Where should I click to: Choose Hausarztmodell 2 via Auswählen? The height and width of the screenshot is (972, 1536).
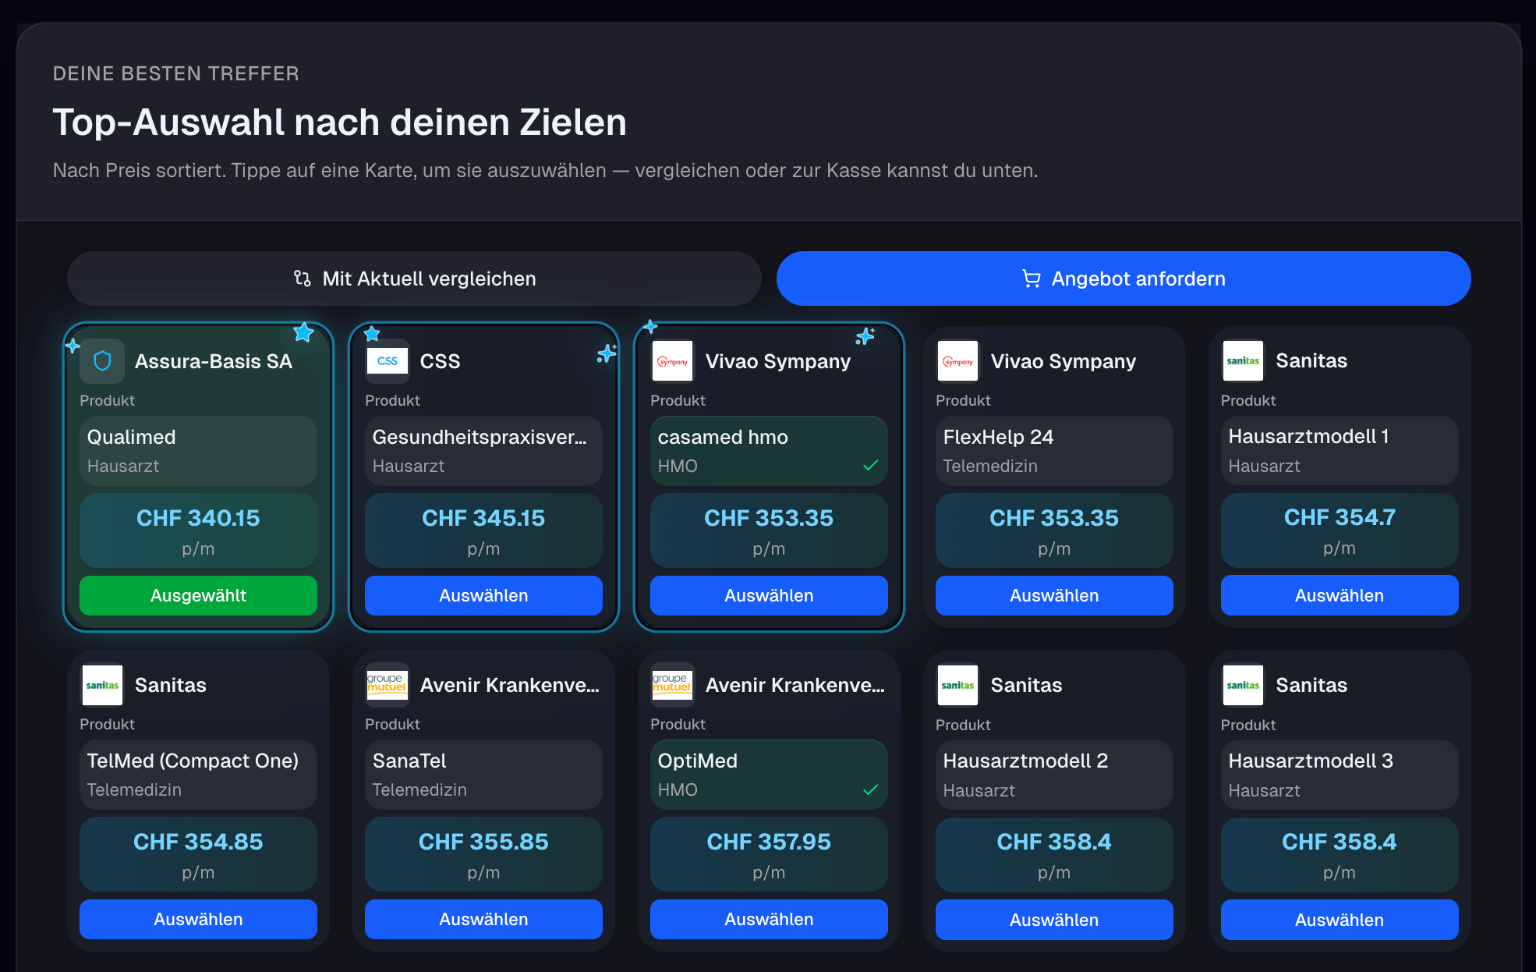click(x=1054, y=920)
